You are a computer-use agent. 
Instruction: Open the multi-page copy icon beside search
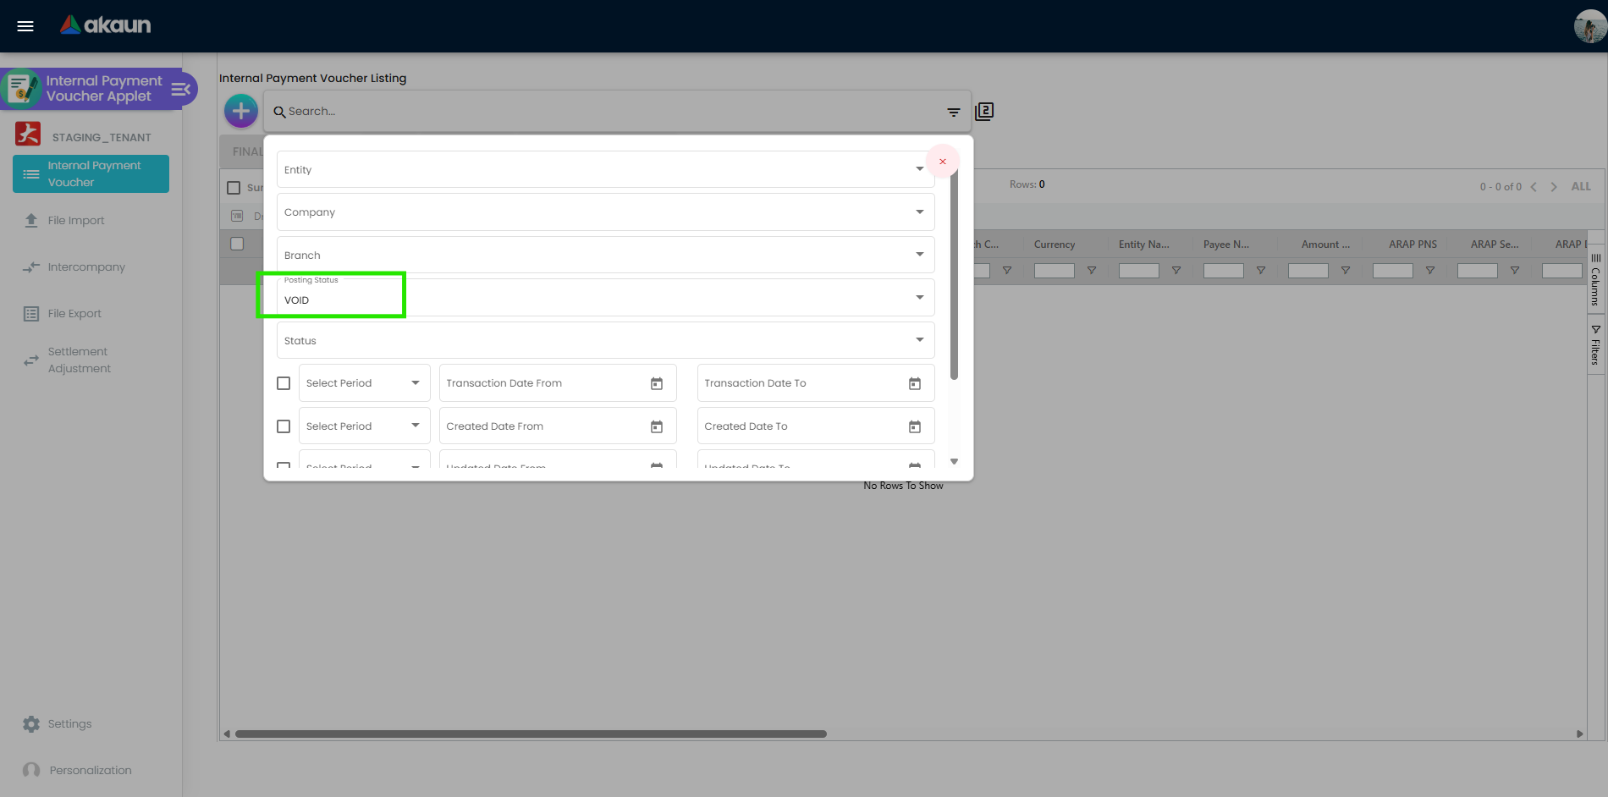coord(984,112)
